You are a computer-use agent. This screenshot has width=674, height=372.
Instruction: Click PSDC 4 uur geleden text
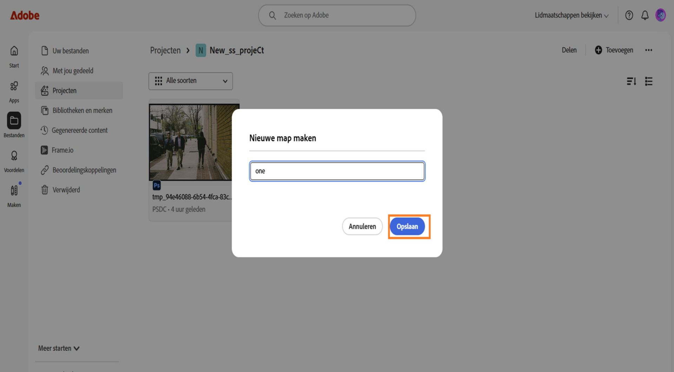coord(179,209)
